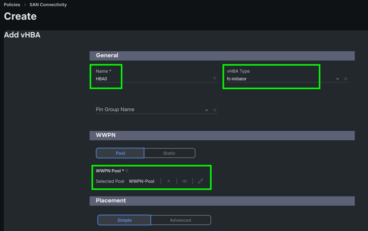Click the Pin Group Name info icon
Viewport: 368px width, 231px height.
click(215, 110)
